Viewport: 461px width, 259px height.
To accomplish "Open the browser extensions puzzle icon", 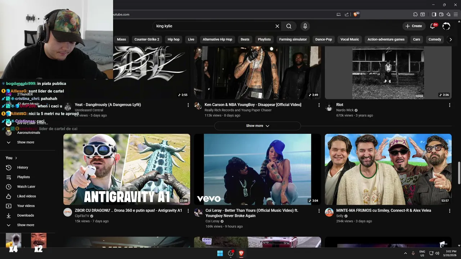I will click(415, 14).
